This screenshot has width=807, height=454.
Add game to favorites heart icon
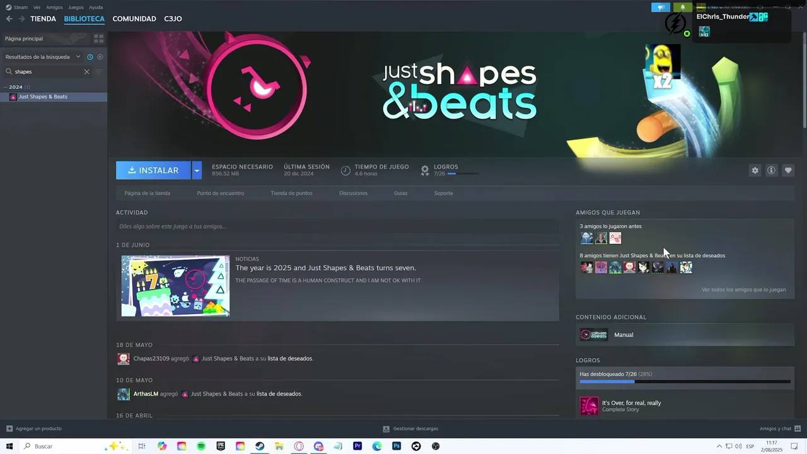click(787, 170)
